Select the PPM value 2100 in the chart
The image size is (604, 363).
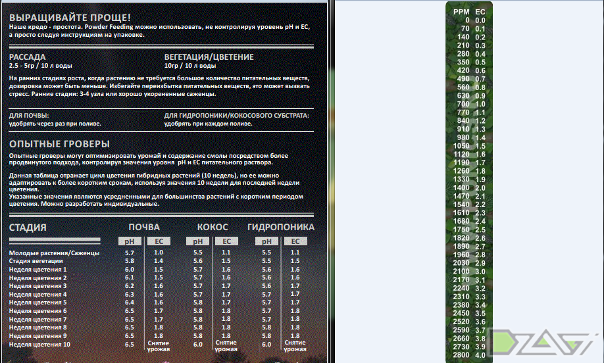click(461, 272)
